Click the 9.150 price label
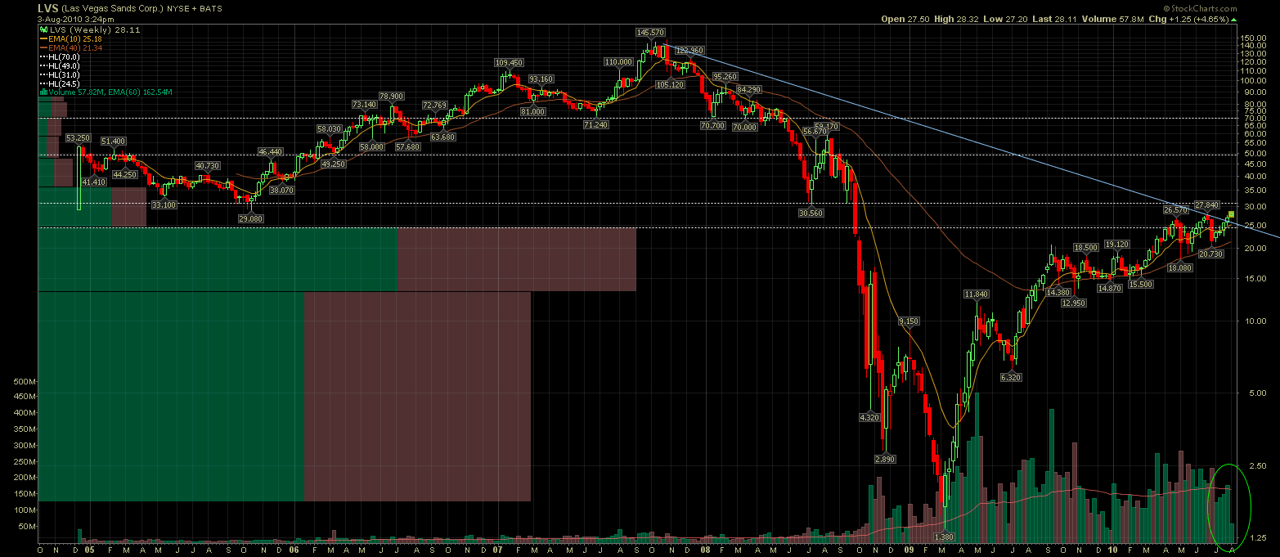1280x557 pixels. tap(909, 321)
